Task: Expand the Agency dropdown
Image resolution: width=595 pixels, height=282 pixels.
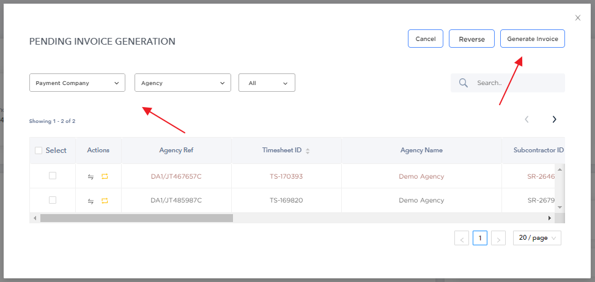Action: (x=182, y=83)
